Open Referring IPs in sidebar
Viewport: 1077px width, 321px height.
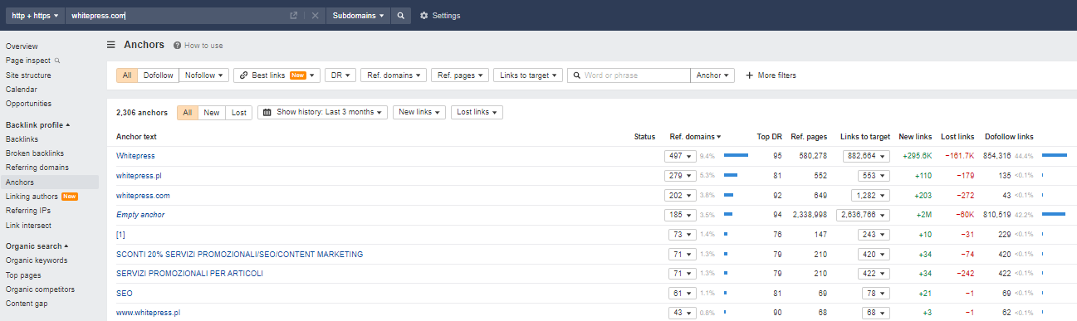coord(27,211)
